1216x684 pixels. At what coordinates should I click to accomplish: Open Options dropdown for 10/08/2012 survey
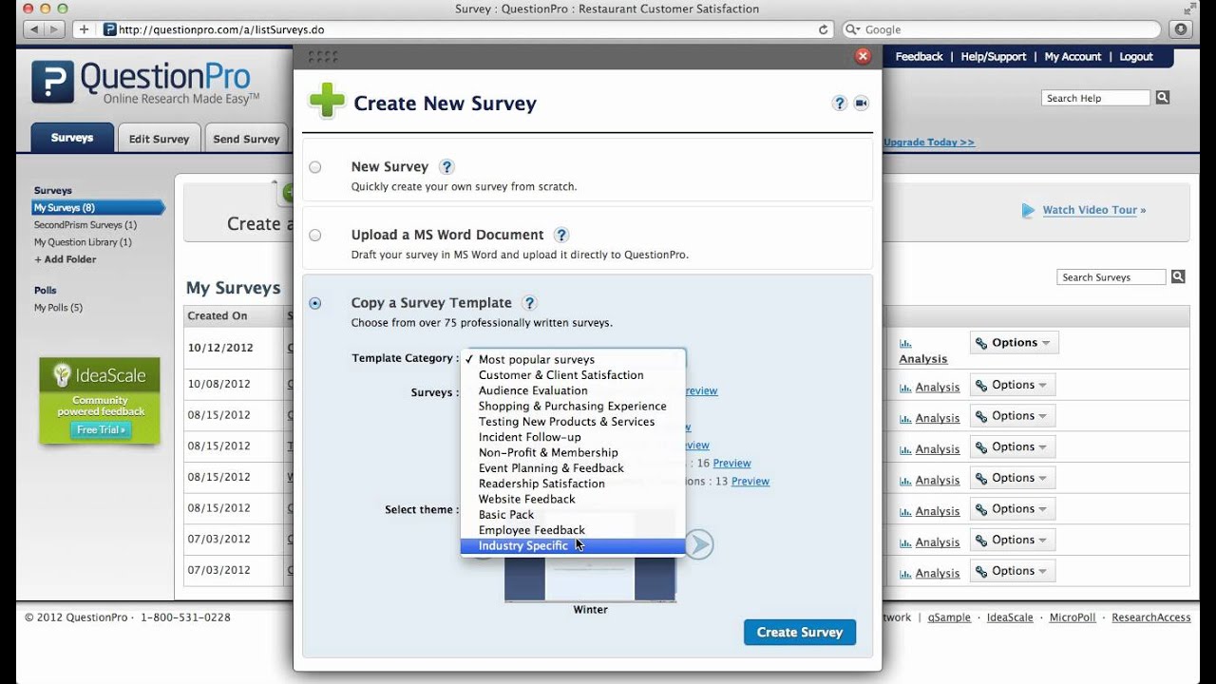1014,385
